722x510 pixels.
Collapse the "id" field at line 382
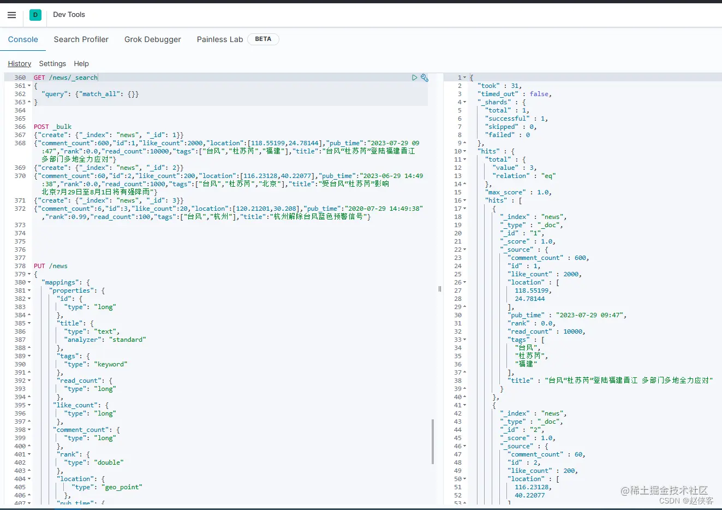coord(29,299)
